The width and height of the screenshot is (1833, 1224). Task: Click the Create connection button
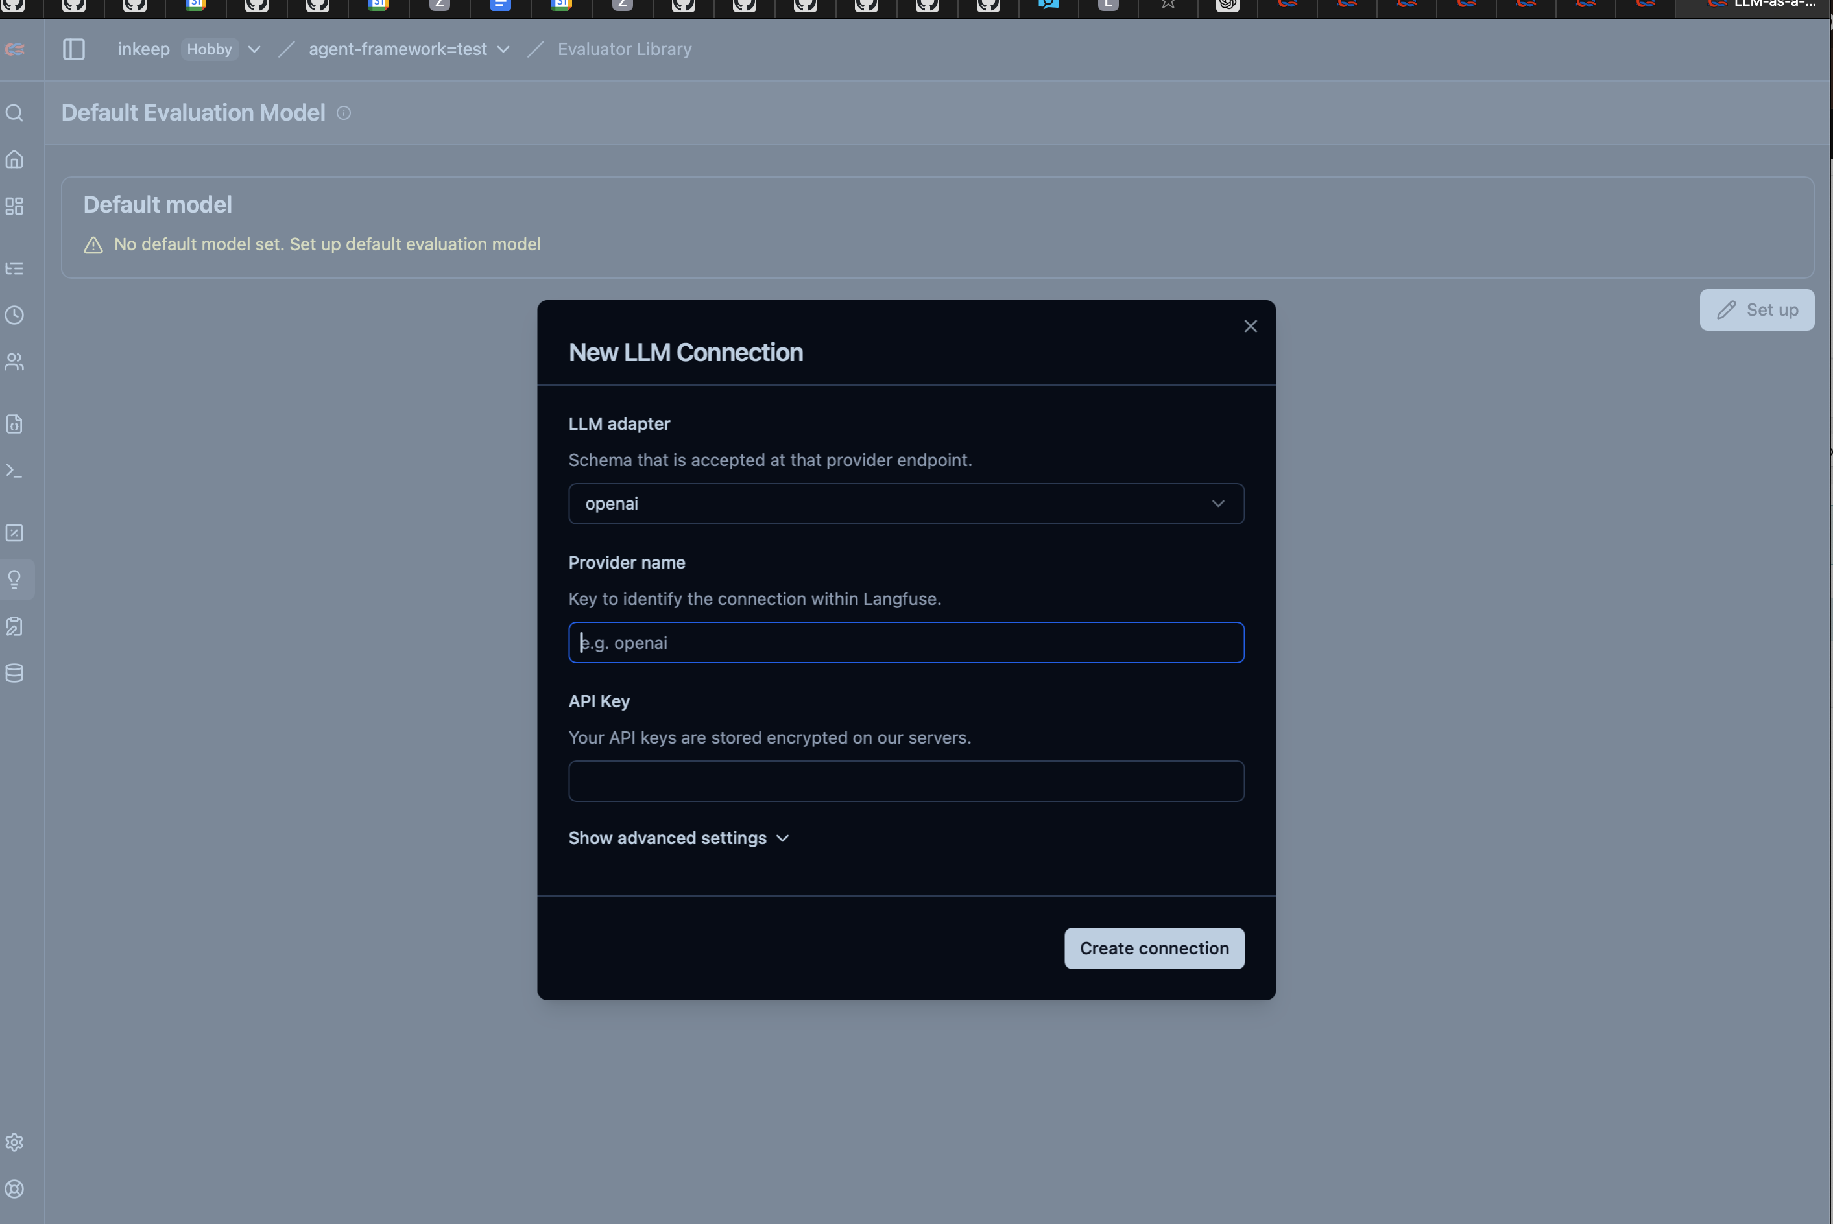coord(1153,948)
